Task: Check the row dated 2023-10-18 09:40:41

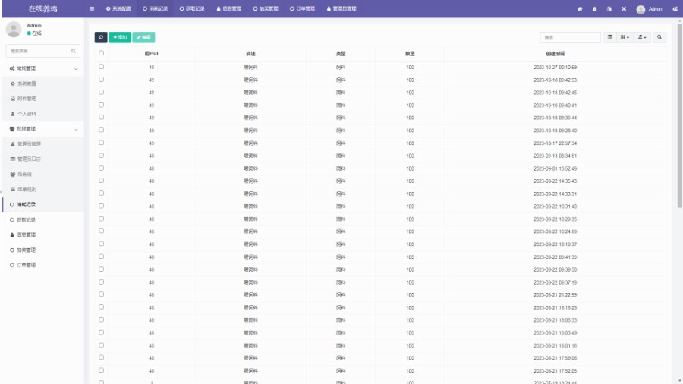Action: click(101, 105)
